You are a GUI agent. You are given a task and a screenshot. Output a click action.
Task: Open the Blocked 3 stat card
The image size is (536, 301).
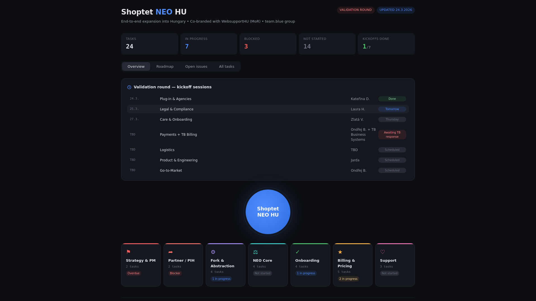pos(268,44)
